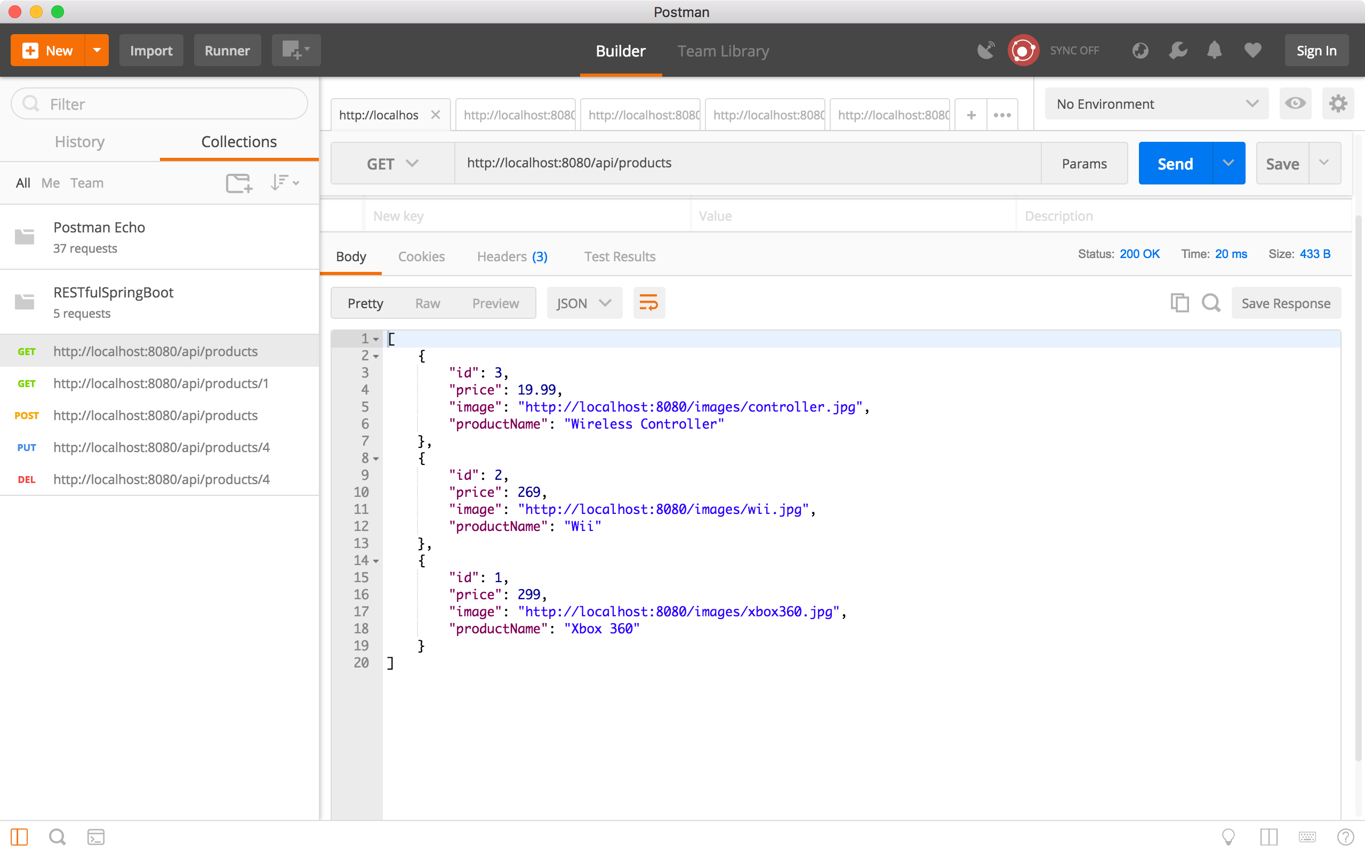The width and height of the screenshot is (1365, 853).
Task: Switch response view to Raw
Action: click(428, 303)
